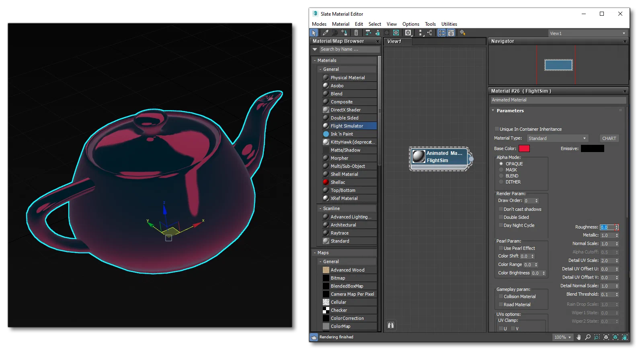Viewport: 638px width, 350px height.
Task: Close the Navigator panel
Action: click(625, 41)
